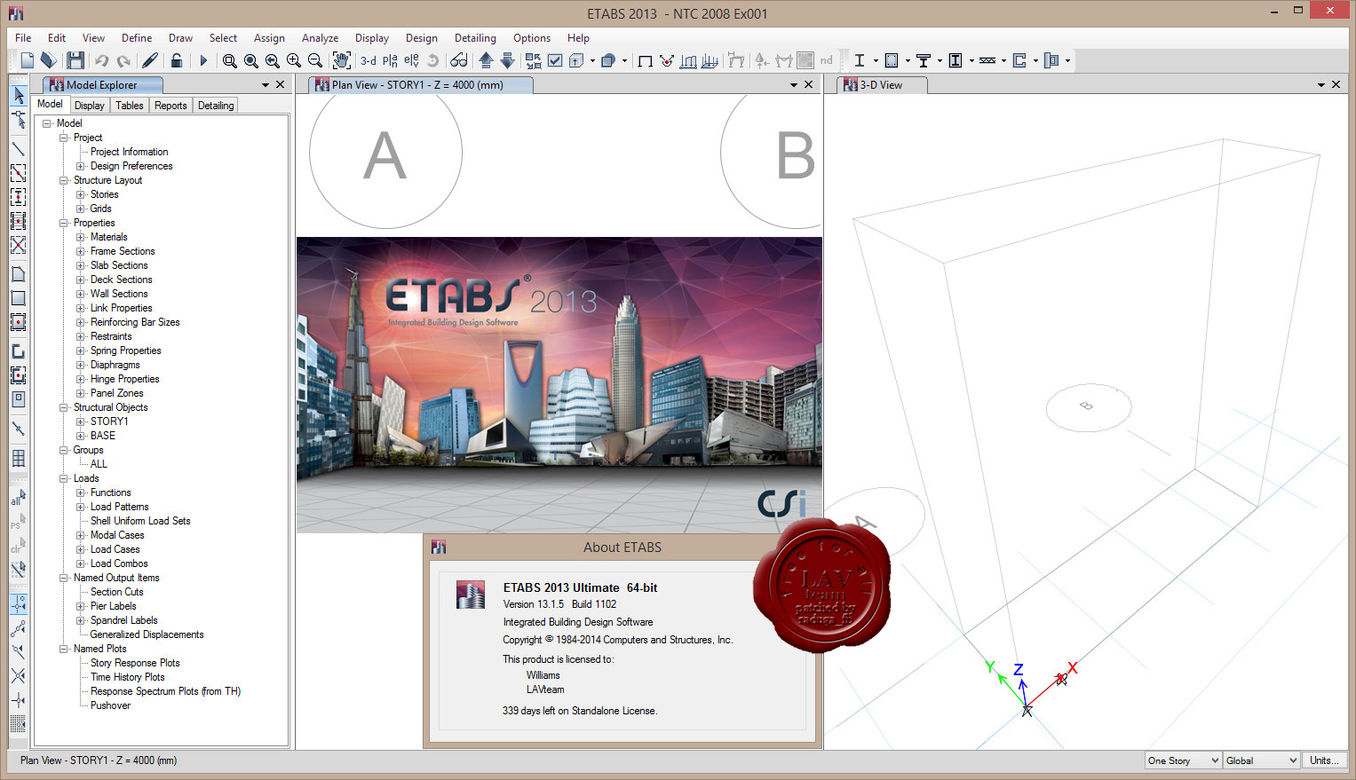Move up in list with the up arrow icon

click(x=486, y=60)
